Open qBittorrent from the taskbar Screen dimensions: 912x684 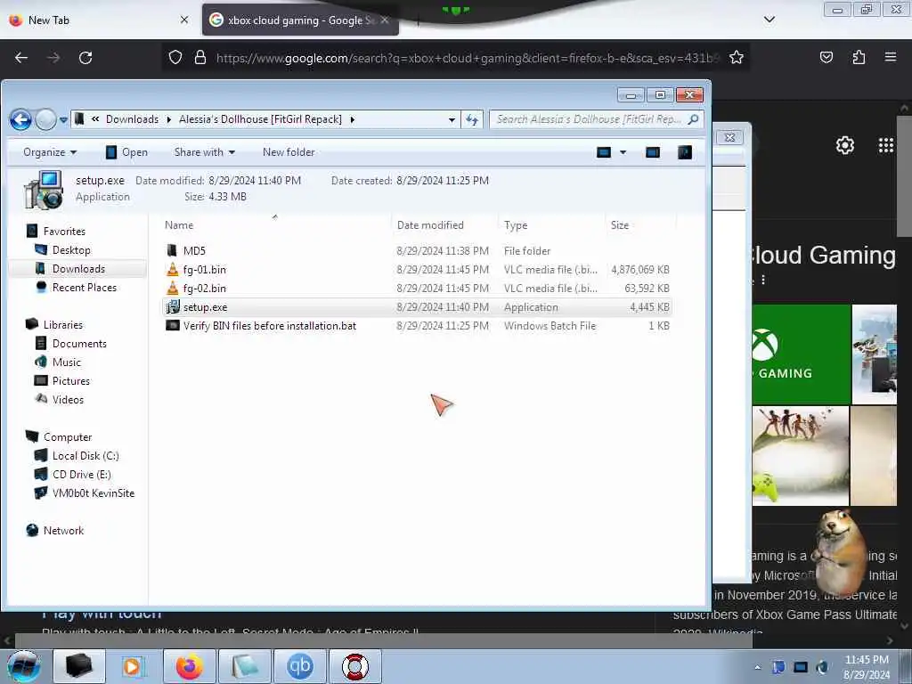(299, 666)
